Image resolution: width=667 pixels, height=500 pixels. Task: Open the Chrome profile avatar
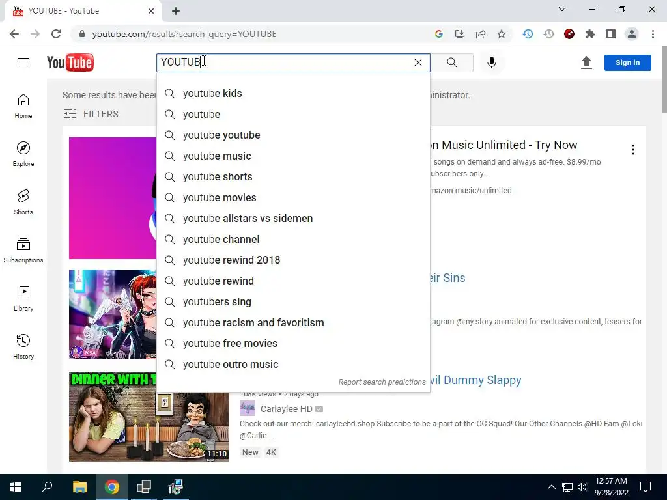point(632,34)
